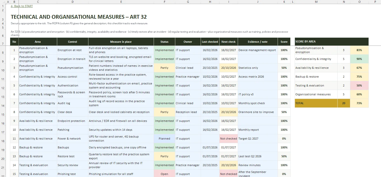Click the 0% score for Power & network
The width and height of the screenshot is (381, 177).
pos(284,139)
